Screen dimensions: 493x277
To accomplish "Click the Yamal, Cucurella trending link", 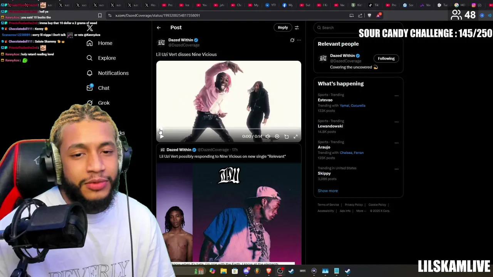I will [353, 105].
